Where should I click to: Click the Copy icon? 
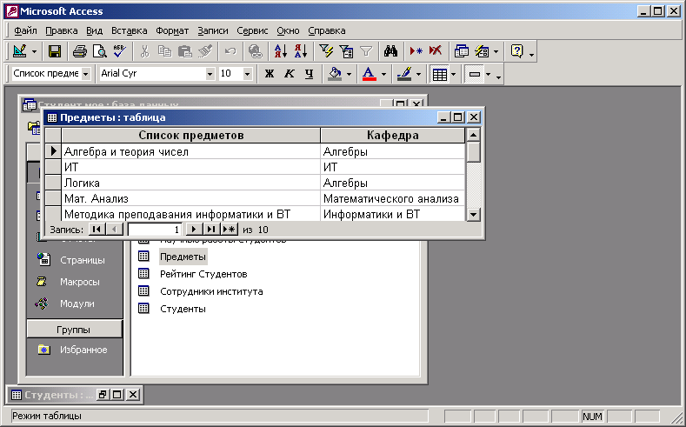point(165,51)
